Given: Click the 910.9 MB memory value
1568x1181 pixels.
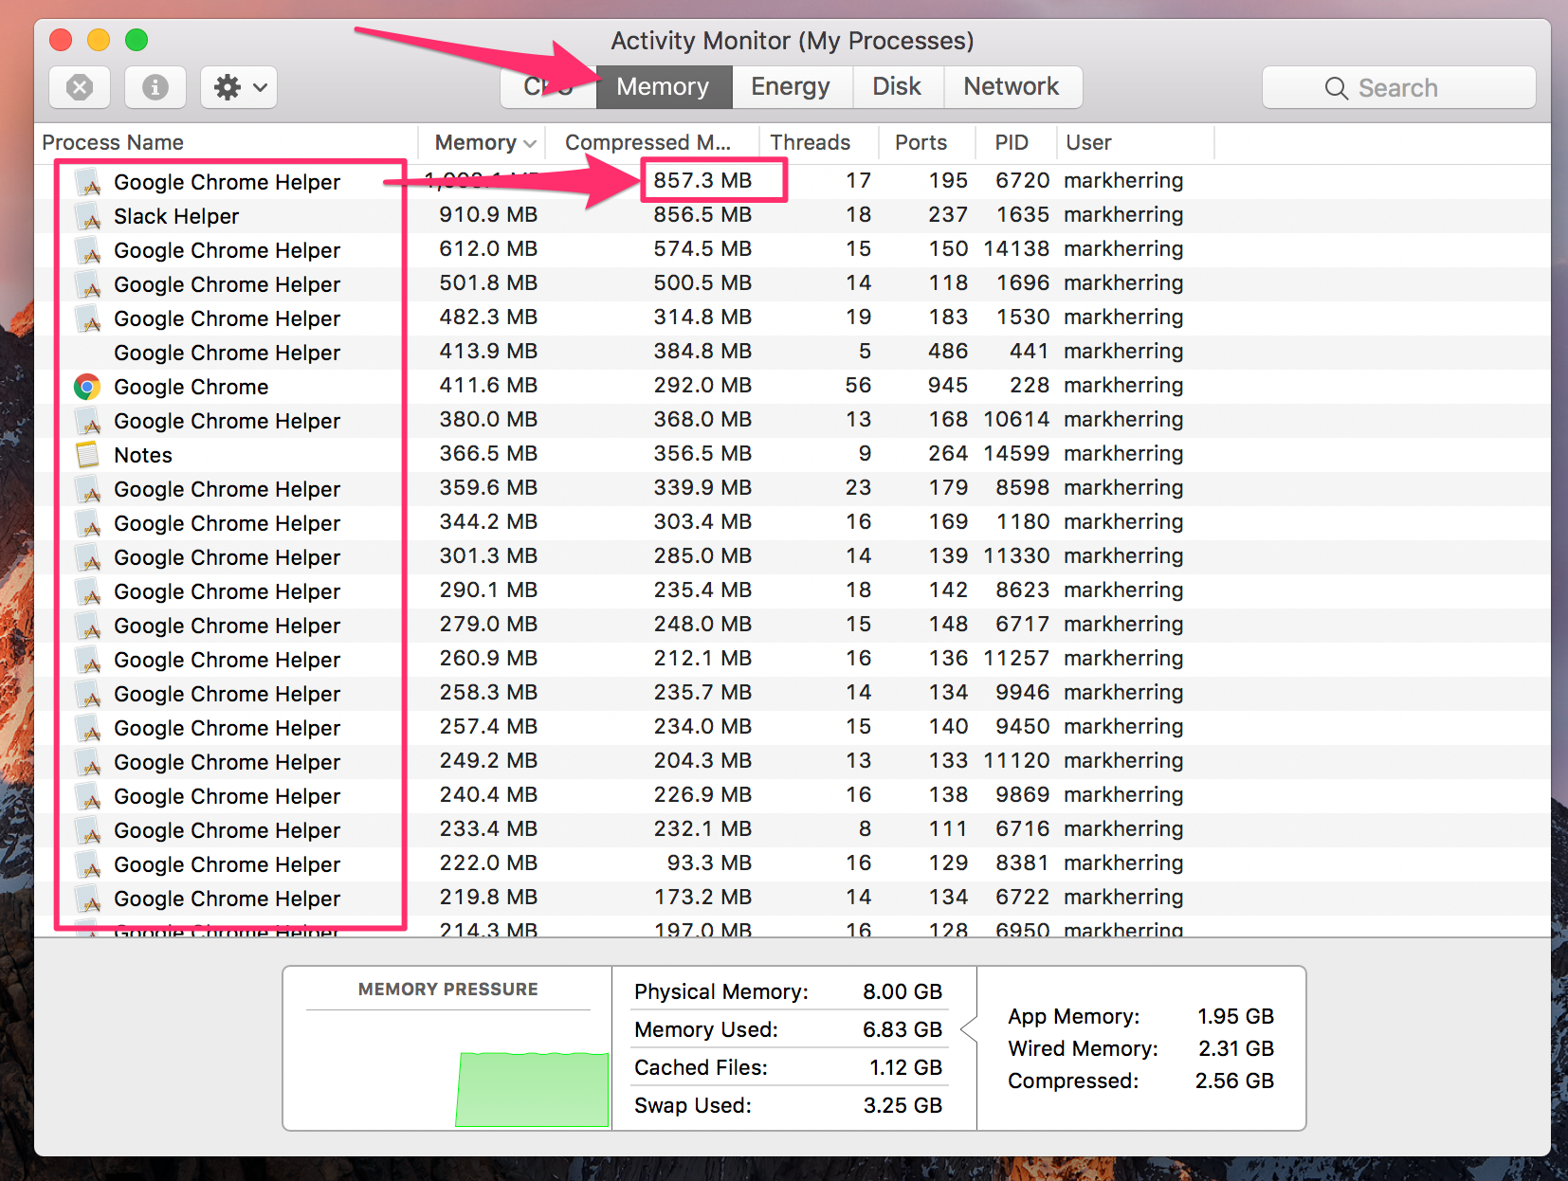Looking at the screenshot, I should point(488,214).
